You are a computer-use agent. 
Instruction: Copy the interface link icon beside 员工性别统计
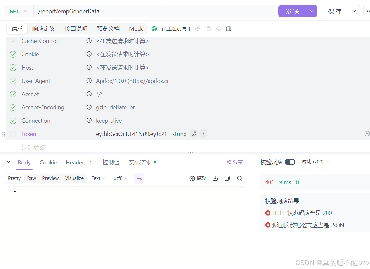[x=197, y=28]
